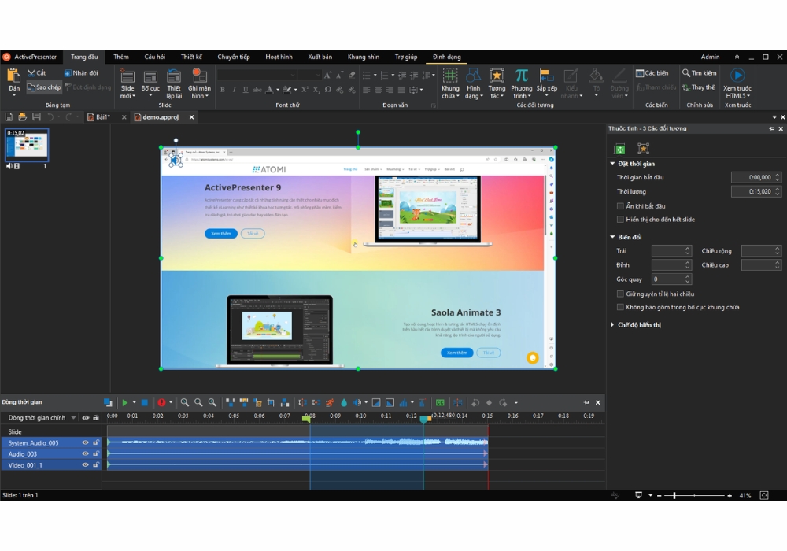Click the Cắt (Cut) scissors button
787x551 pixels.
pyautogui.click(x=37, y=73)
